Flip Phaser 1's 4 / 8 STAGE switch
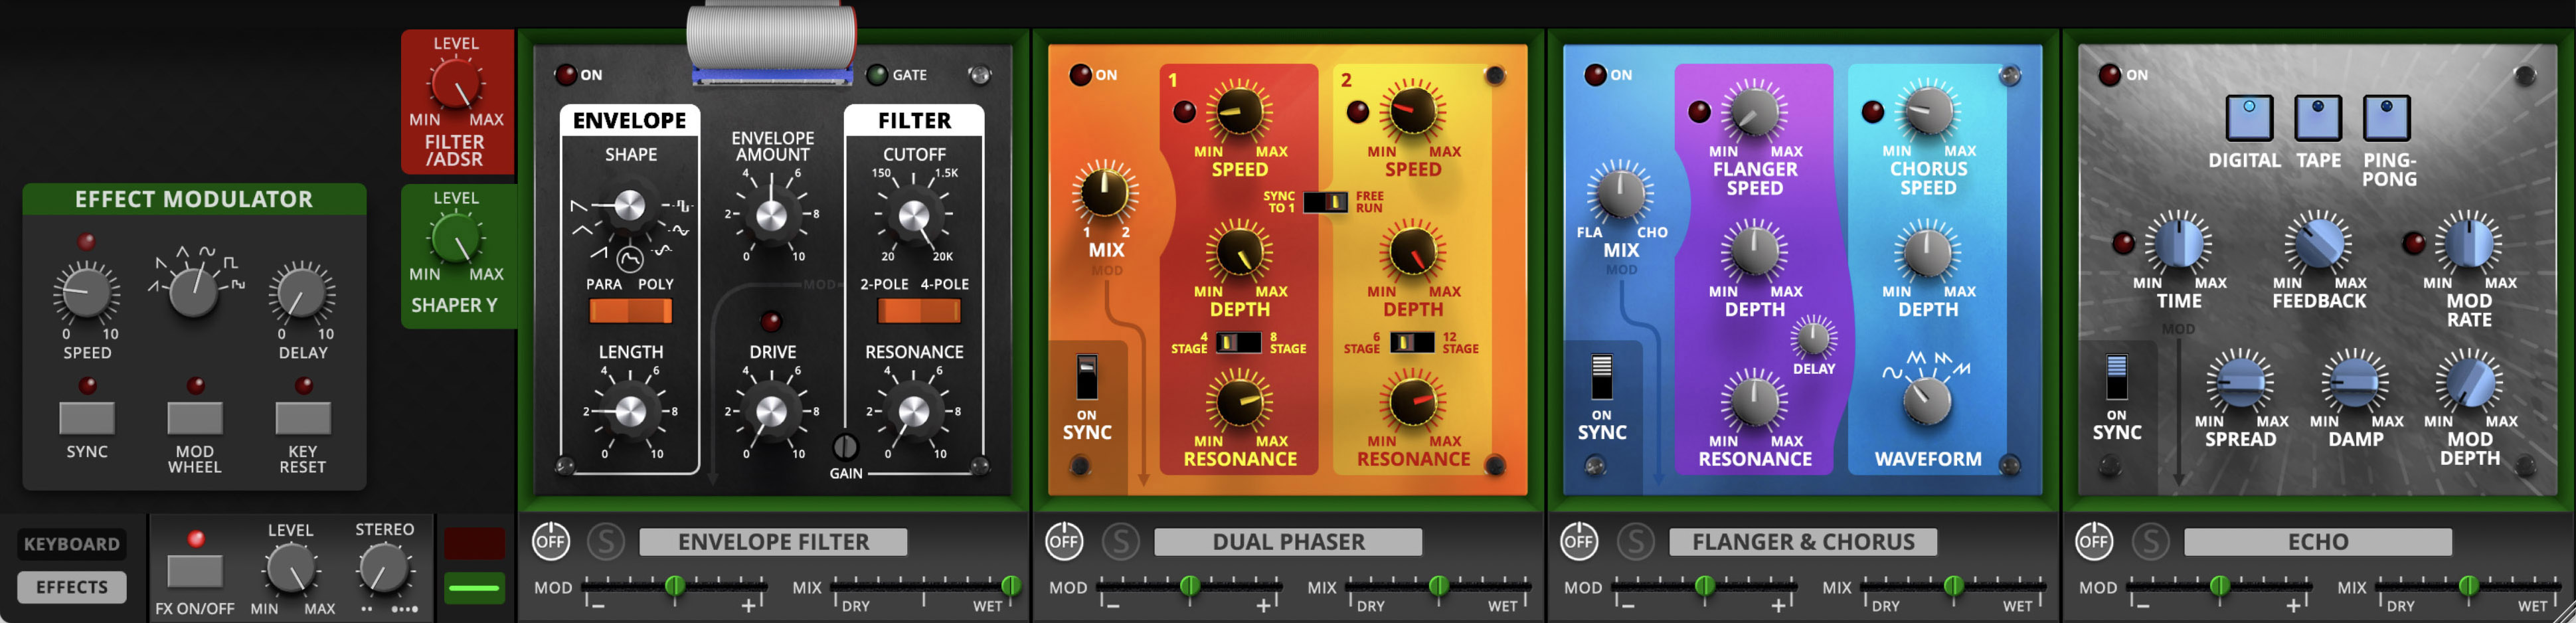The image size is (2576, 623). coord(1238,342)
